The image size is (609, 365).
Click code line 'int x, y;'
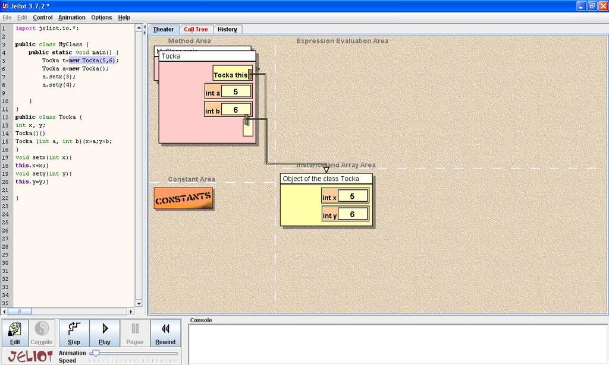click(30, 125)
